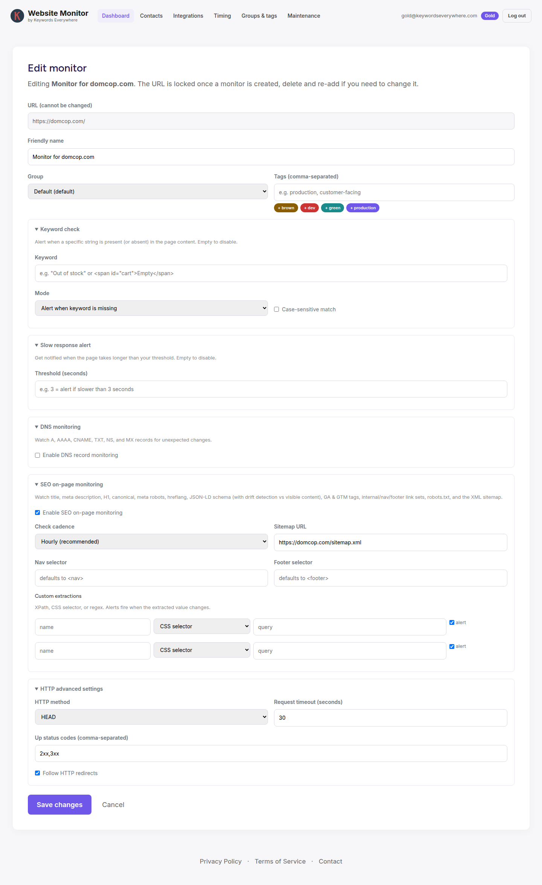The height and width of the screenshot is (885, 542).
Task: Add the brown tag
Action: click(x=286, y=208)
